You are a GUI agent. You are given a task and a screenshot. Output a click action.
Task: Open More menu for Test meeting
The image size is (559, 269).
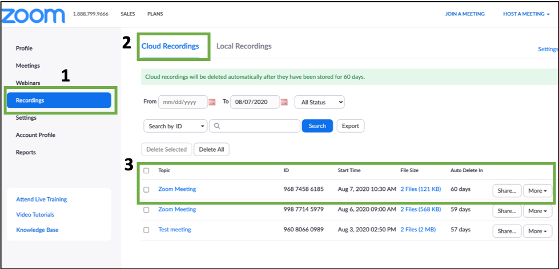click(x=538, y=231)
